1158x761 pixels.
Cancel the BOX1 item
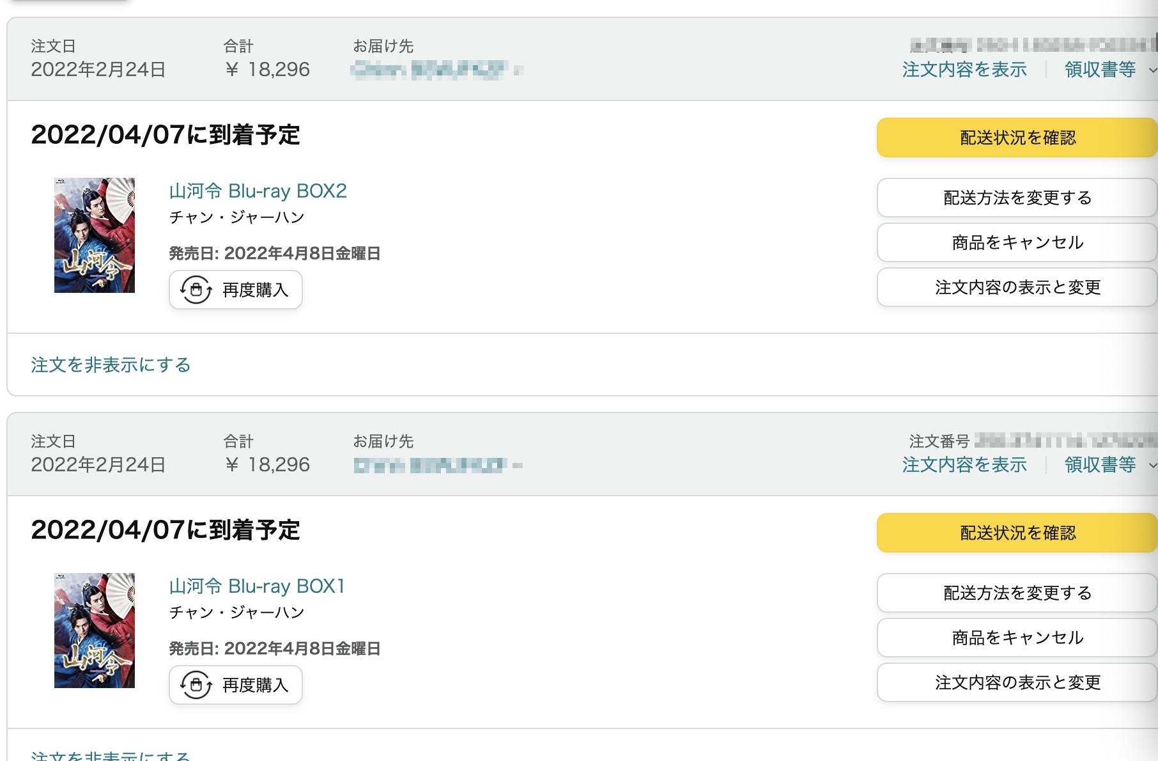(1017, 638)
